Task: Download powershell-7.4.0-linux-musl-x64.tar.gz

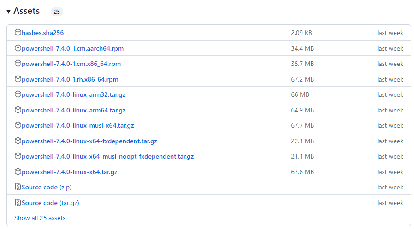Action: tap(78, 126)
